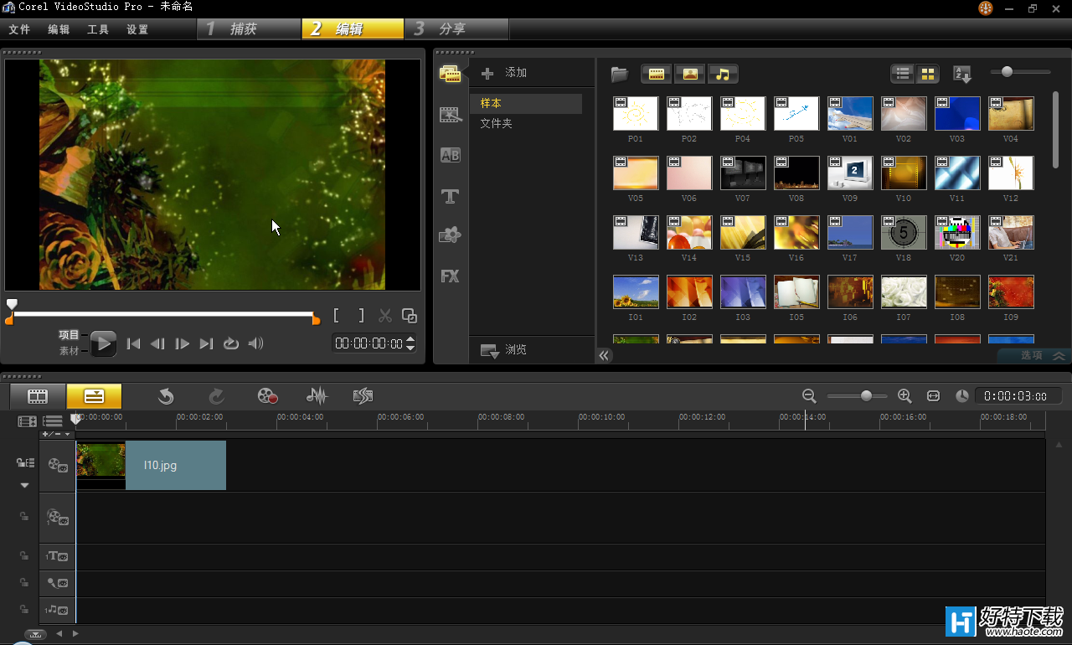The image size is (1072, 645).
Task: Open the Record/Capture option reel icon
Action: pos(267,396)
